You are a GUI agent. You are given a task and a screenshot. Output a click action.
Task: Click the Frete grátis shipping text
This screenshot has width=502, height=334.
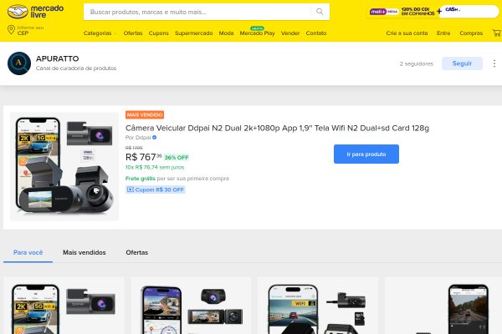[x=177, y=179]
